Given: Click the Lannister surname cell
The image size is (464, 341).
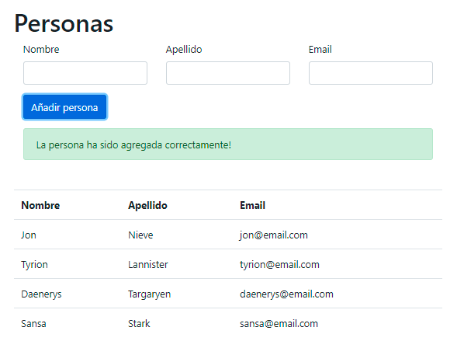Looking at the screenshot, I should point(148,265).
